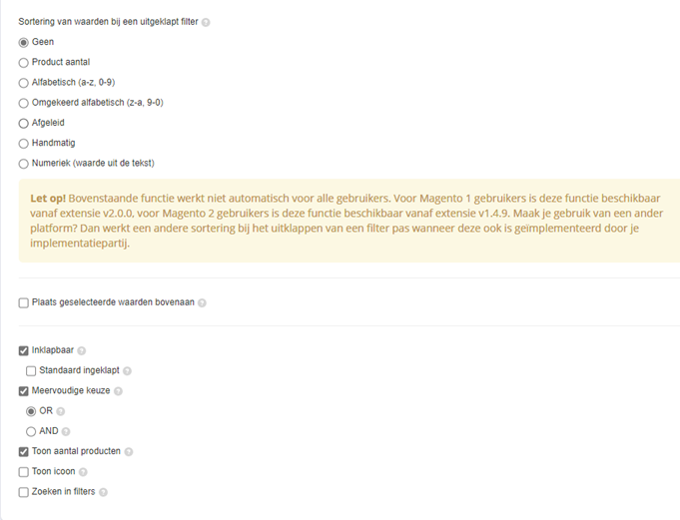680x520 pixels.
Task: Click help icon beside Toon icoon
Action: (83, 472)
